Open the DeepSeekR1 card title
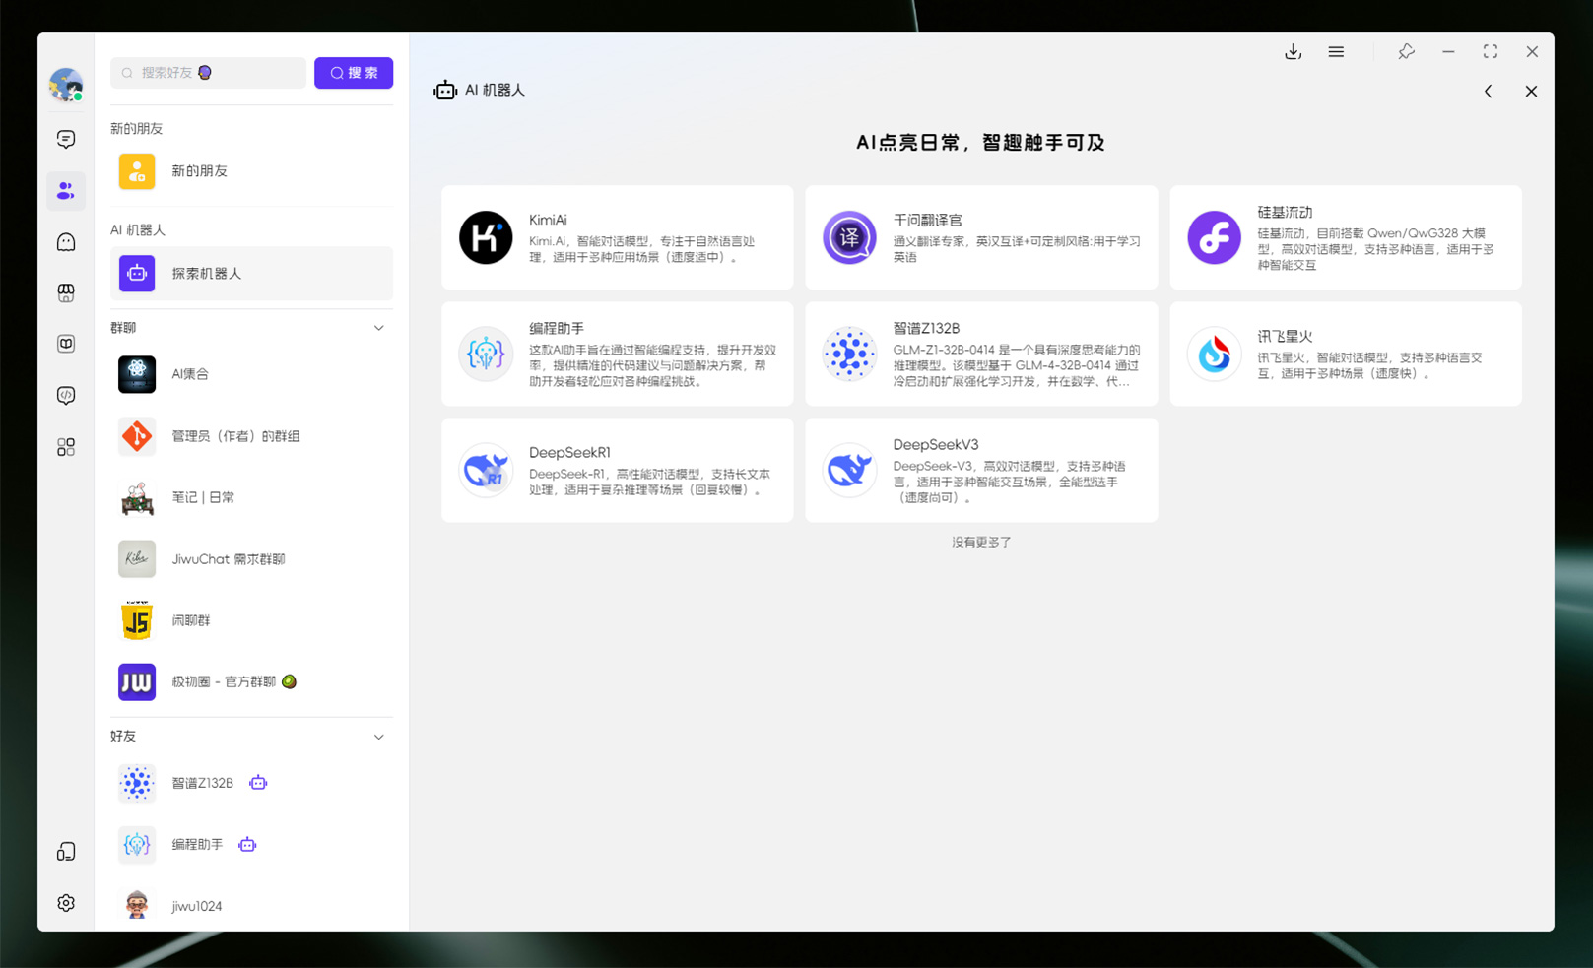1593x968 pixels. [569, 452]
